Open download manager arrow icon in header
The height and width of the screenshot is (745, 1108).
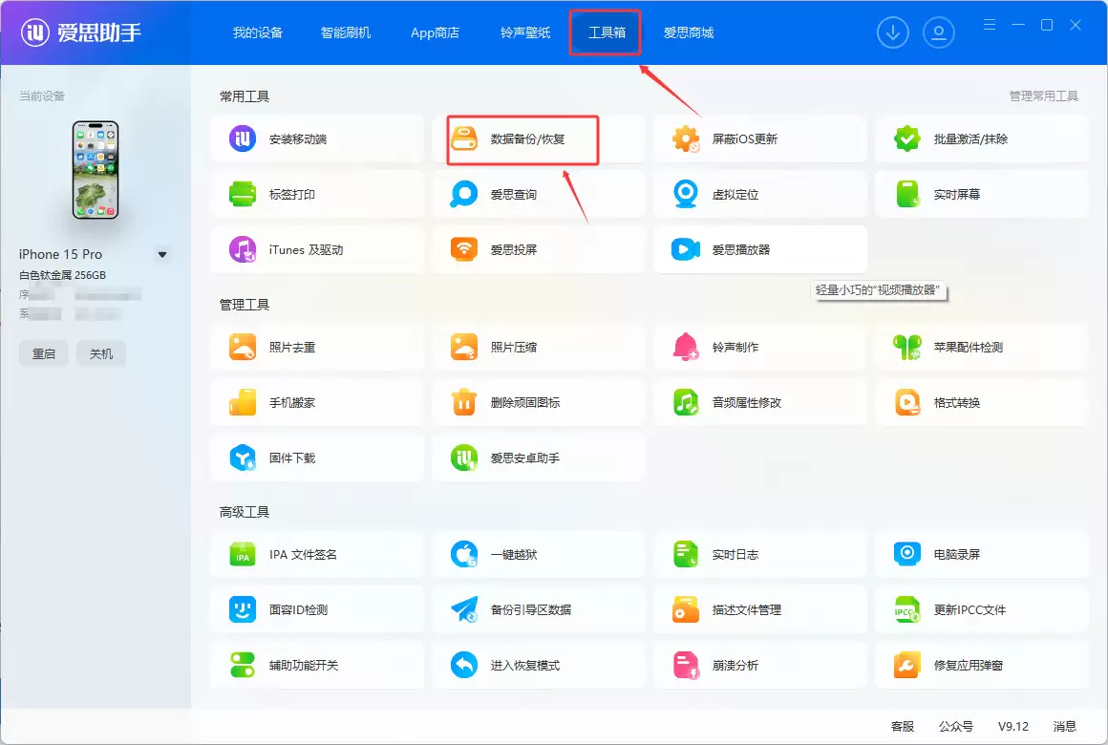click(x=893, y=32)
